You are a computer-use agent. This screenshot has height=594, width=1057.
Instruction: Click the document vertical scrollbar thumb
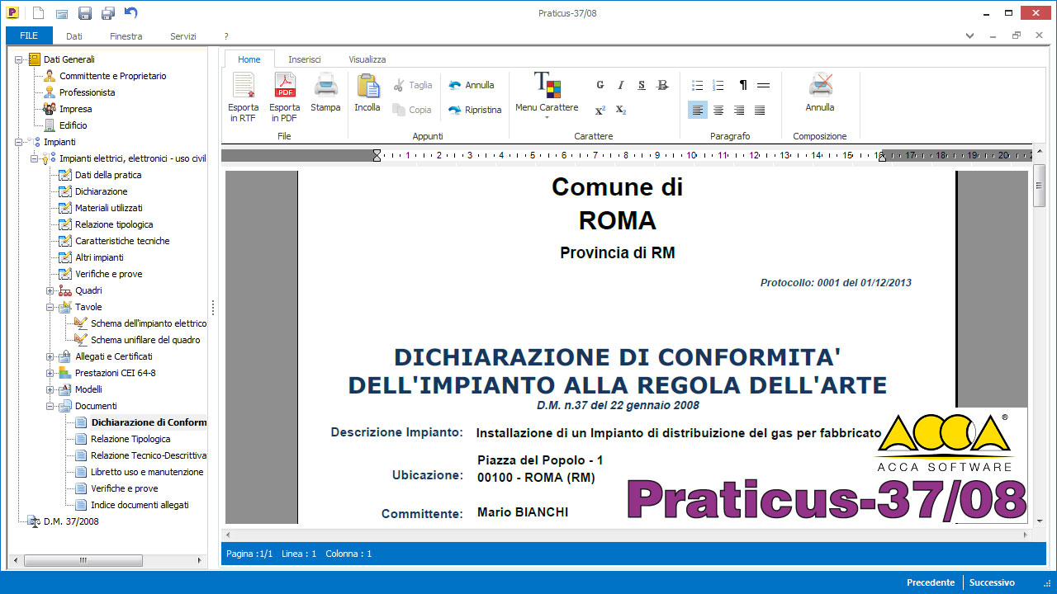click(x=1040, y=185)
